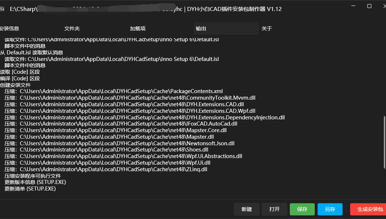Screen dimensions: 386x219
Task: Click the Newtonsoft.Json.dll log entry
Action: point(119,143)
